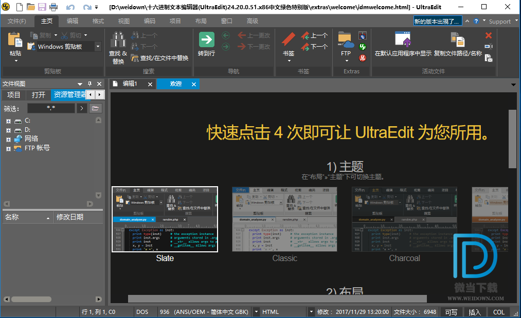Copy file path/name (复制文件路径/名称)
This screenshot has height=318, width=521.
(x=458, y=44)
